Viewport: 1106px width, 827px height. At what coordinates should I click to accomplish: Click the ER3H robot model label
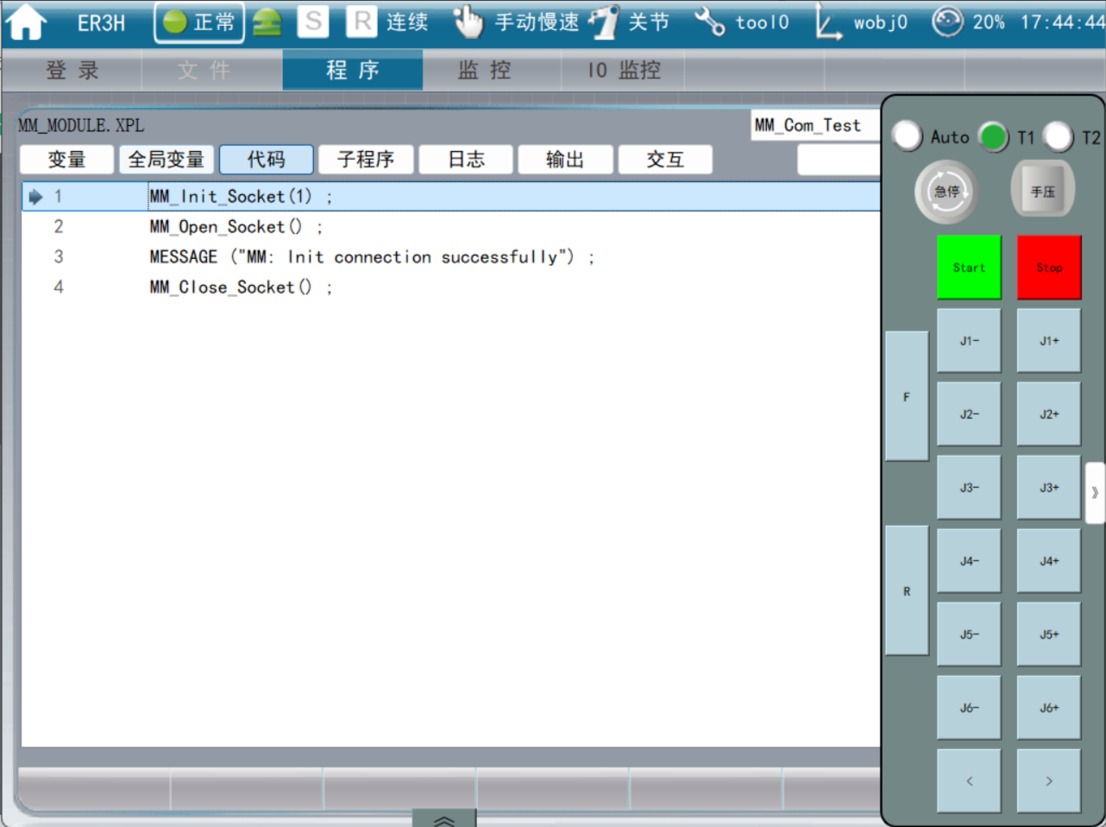[101, 23]
